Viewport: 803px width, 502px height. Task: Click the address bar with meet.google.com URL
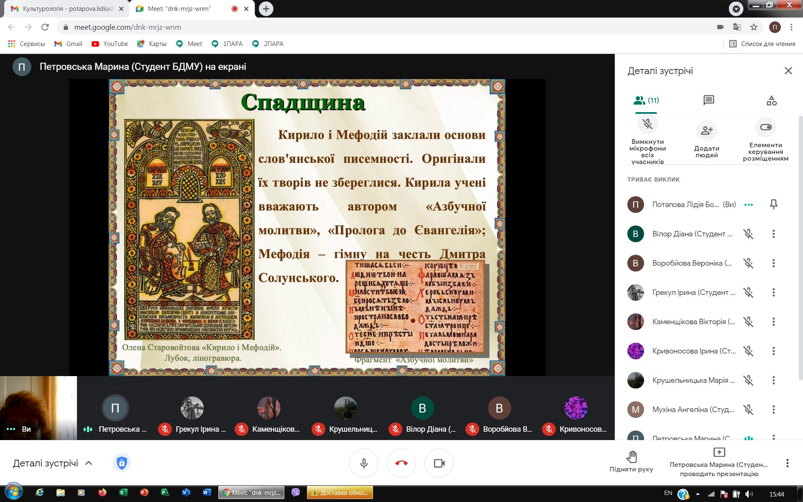tap(385, 27)
